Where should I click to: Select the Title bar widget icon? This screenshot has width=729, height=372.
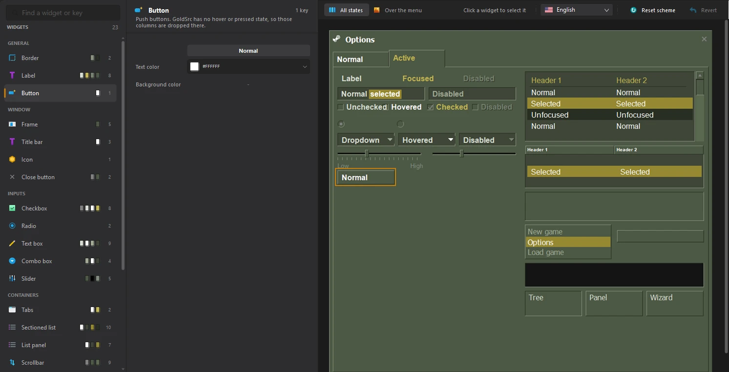click(x=12, y=142)
